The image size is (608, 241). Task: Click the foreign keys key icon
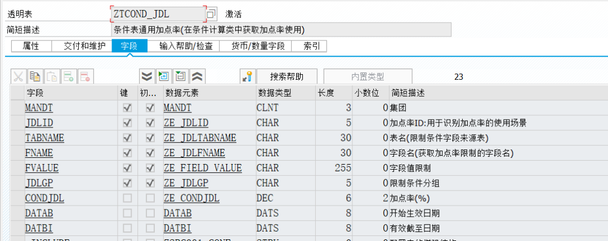point(247,76)
